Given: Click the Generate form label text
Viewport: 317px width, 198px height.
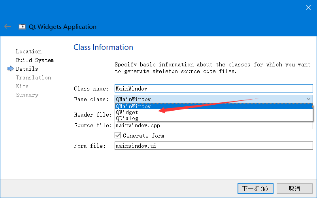Looking at the screenshot, I should (x=143, y=136).
